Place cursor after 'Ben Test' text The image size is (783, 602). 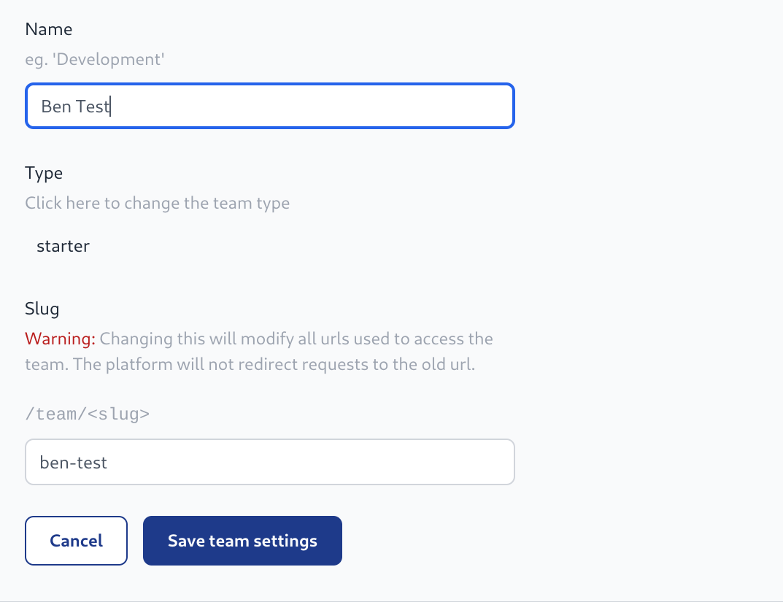pyautogui.click(x=109, y=106)
